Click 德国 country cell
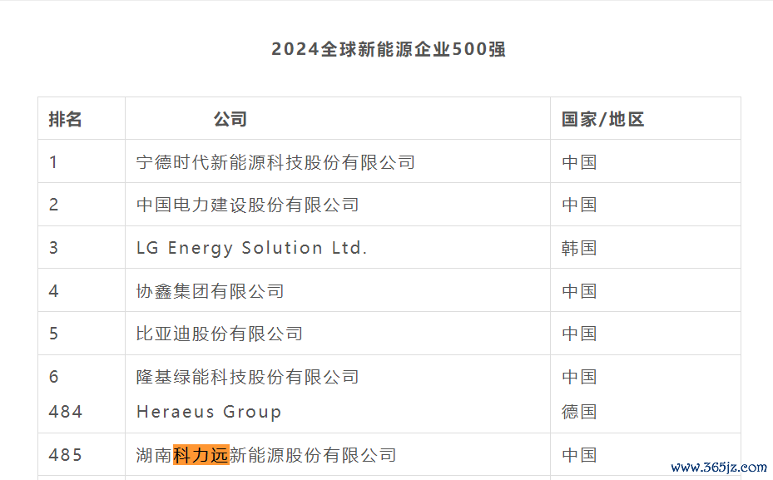This screenshot has height=480, width=773. click(x=579, y=412)
